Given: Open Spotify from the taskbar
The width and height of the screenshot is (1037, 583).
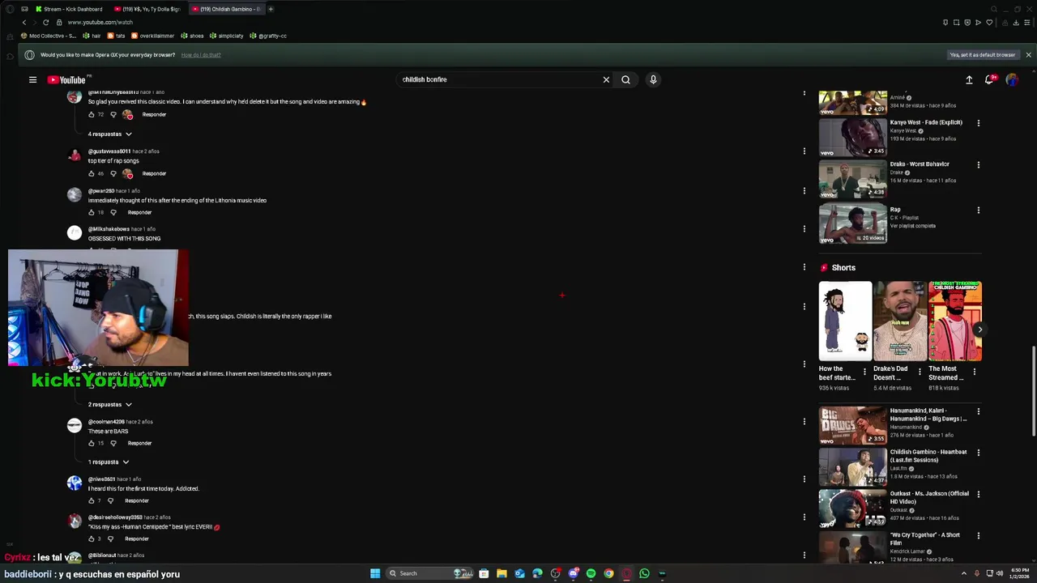Looking at the screenshot, I should pyautogui.click(x=591, y=573).
